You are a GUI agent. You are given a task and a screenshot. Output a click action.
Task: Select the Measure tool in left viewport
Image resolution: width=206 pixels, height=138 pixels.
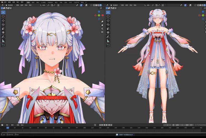[x=3, y=41]
